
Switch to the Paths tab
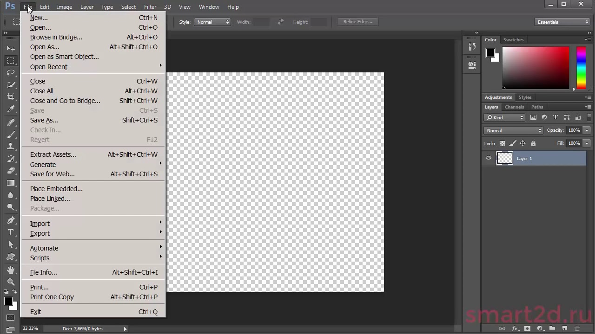(537, 107)
